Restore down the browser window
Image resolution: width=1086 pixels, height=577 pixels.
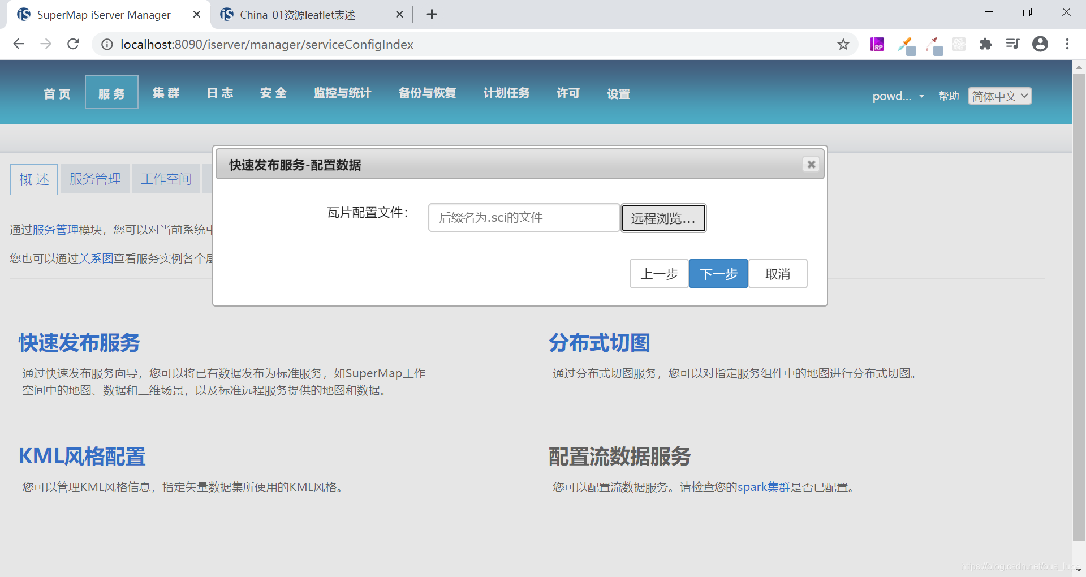[x=1028, y=12]
